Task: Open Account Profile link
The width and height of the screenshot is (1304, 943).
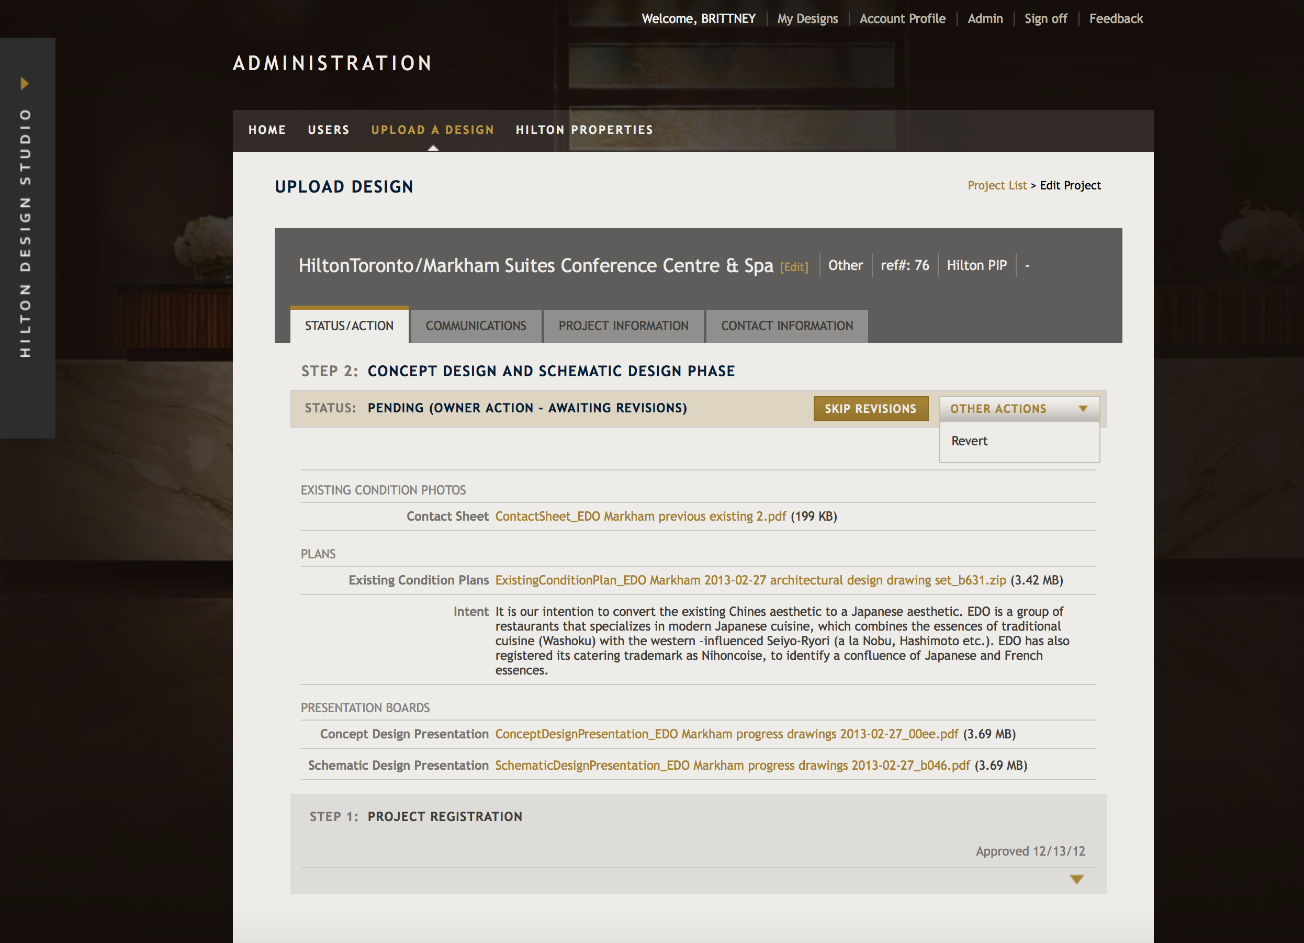Action: click(x=902, y=19)
